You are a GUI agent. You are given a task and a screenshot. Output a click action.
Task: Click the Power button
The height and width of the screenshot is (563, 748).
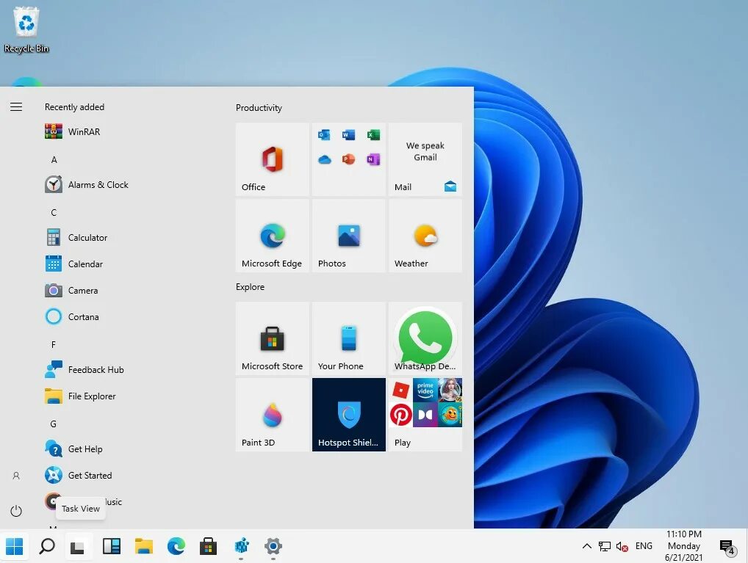[16, 511]
